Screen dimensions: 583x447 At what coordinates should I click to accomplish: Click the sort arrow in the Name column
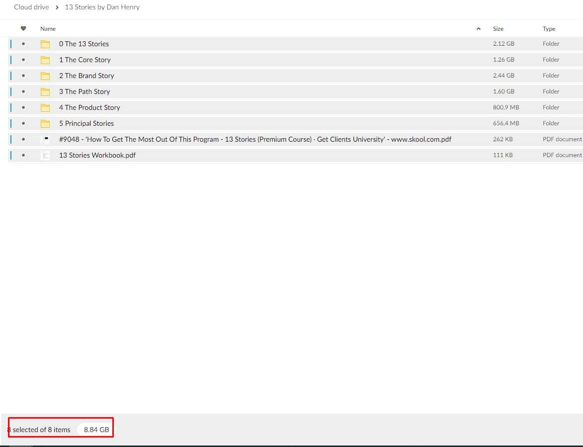tap(479, 29)
